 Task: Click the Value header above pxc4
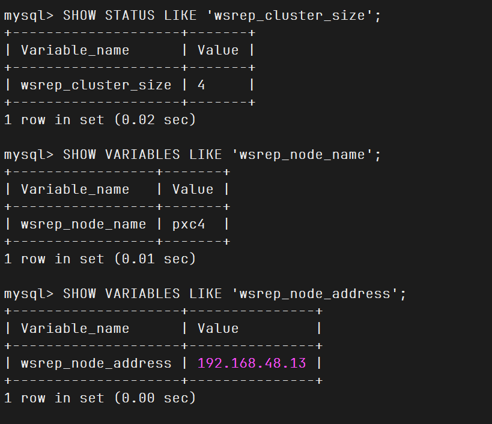[193, 190]
